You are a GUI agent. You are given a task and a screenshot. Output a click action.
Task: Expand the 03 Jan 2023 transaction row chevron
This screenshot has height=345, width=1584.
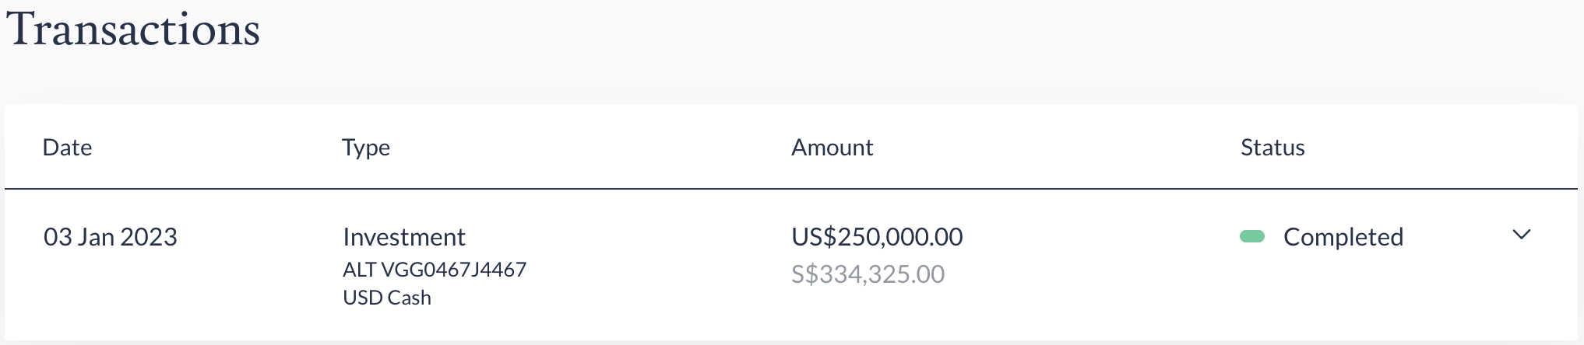pos(1521,235)
